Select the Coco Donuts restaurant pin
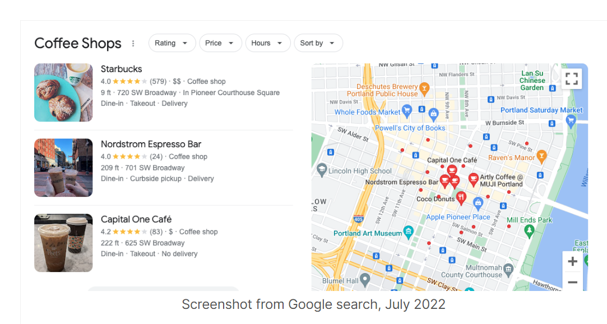Viewport: 607px width, 324px height. coord(461,198)
